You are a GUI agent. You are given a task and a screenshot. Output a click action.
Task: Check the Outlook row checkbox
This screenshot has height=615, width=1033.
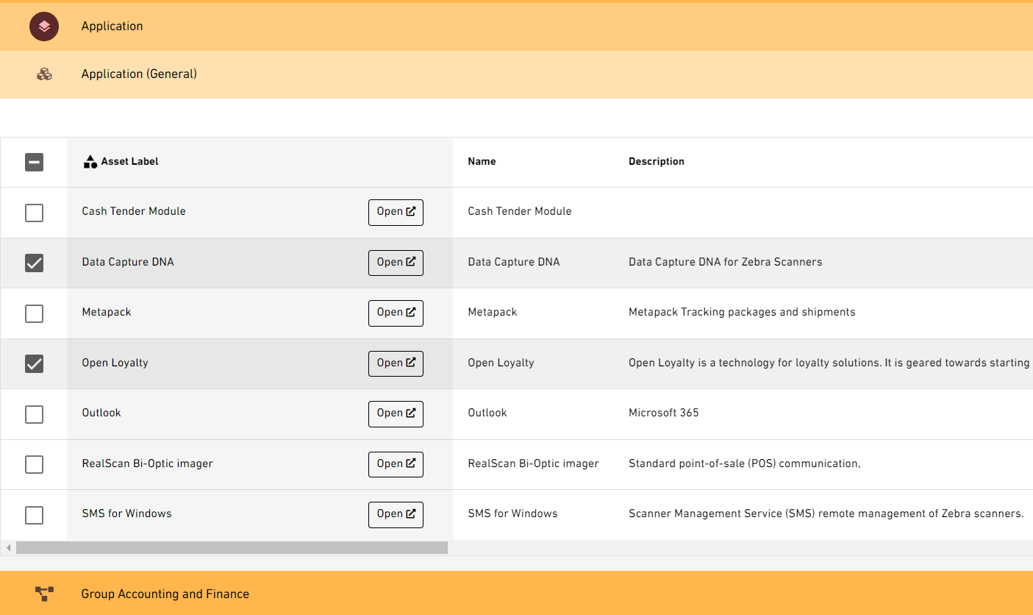pos(34,414)
